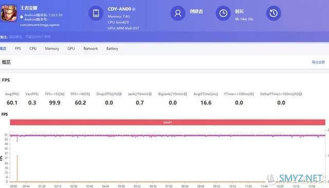Click the CDY-AN00 device name
Screen dimensions: 329x188
tap(119, 9)
